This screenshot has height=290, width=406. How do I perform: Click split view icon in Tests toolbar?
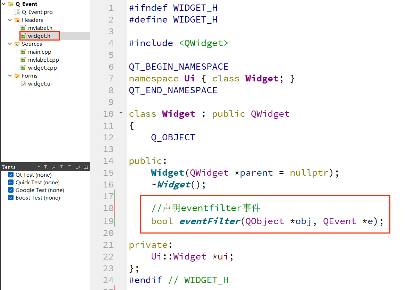78,167
